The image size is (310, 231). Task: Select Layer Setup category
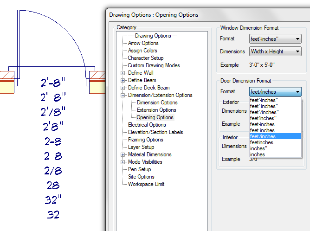click(141, 147)
